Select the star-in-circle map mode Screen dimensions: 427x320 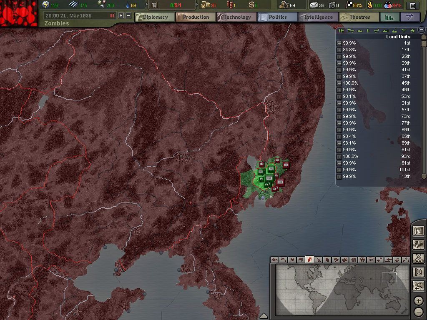tap(362, 260)
